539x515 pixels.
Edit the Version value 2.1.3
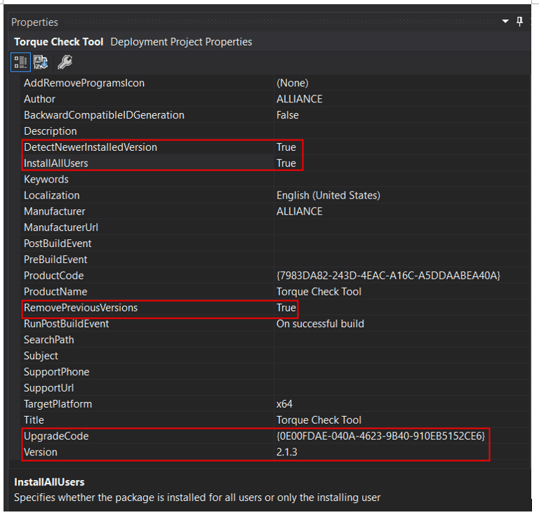(286, 452)
